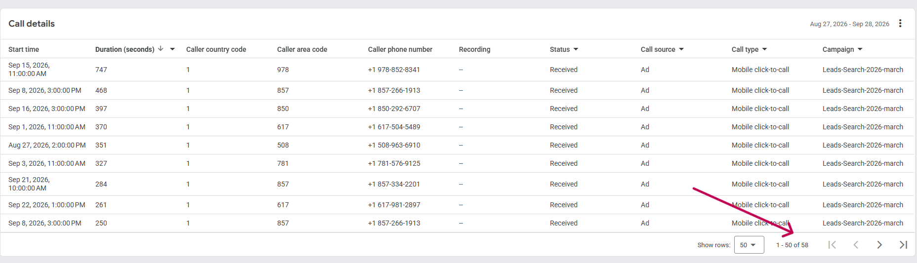The image size is (917, 263).
Task: Click the Caller country code column header
Action: 216,49
